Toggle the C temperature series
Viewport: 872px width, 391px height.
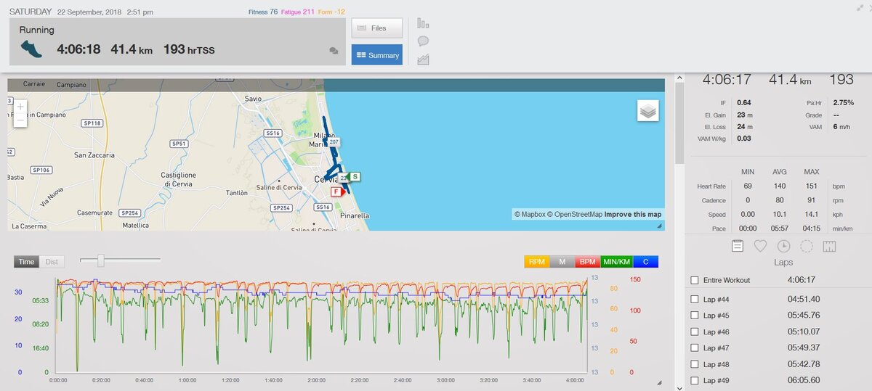tap(646, 262)
